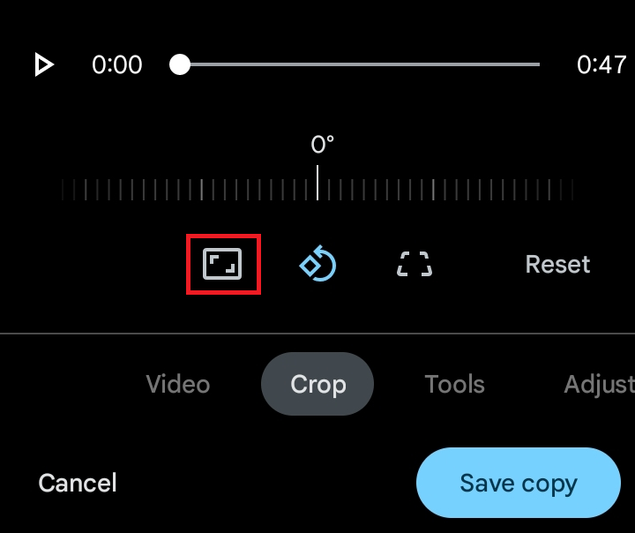Rotate the video 90 degrees

[318, 264]
